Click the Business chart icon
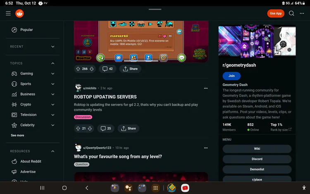Image resolution: width=310 pixels, height=194 pixels. pos(14,94)
